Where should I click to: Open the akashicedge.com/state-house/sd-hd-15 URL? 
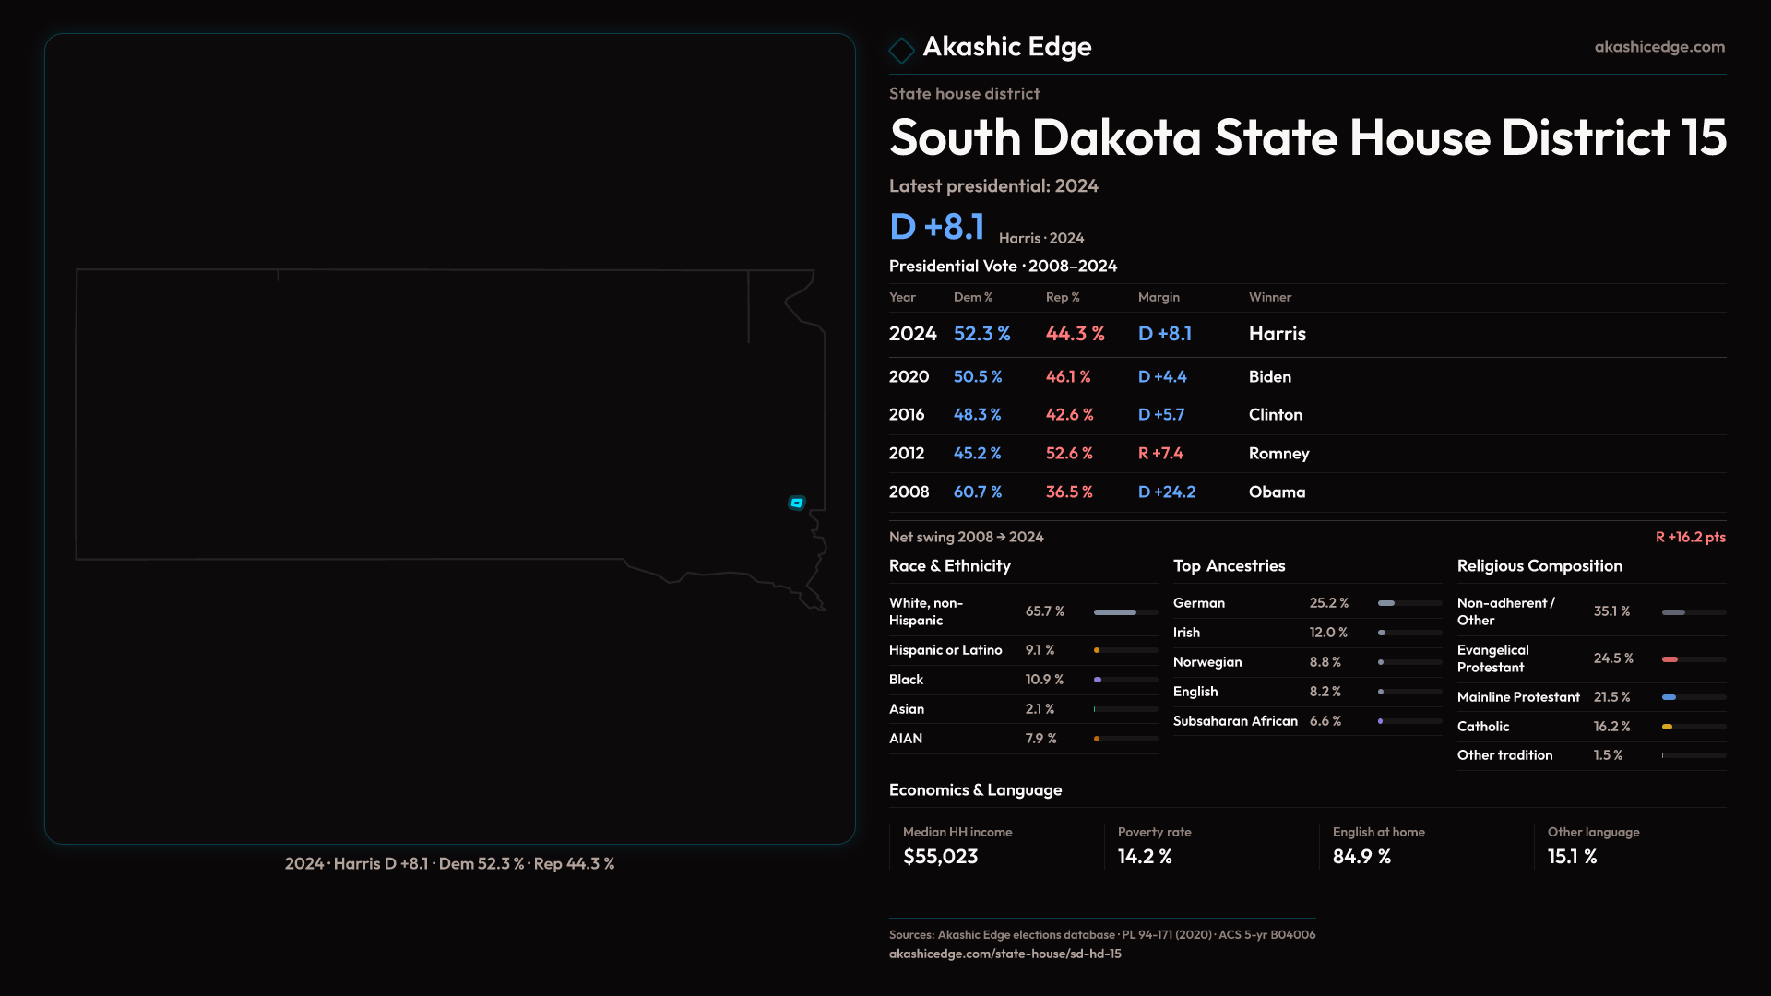click(x=1004, y=954)
